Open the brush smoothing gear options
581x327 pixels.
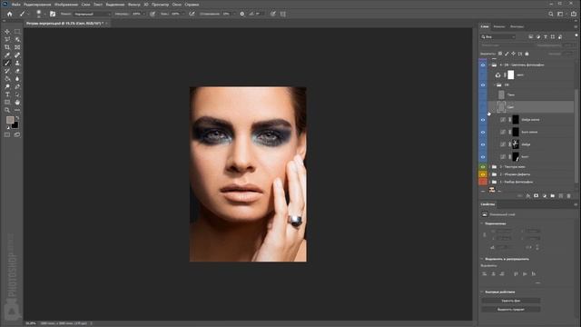coord(242,15)
